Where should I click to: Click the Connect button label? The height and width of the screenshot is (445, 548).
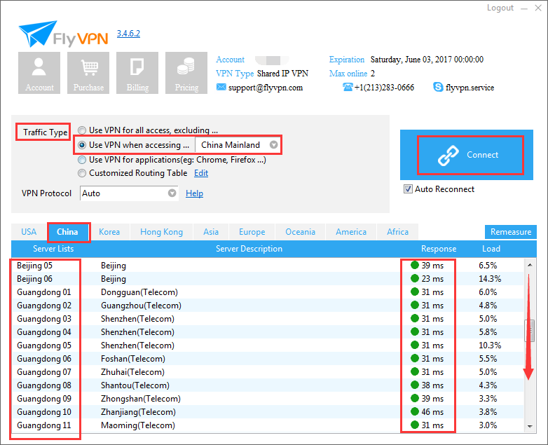point(482,155)
